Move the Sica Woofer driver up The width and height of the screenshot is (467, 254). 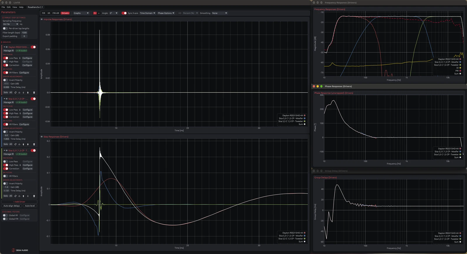[23, 144]
